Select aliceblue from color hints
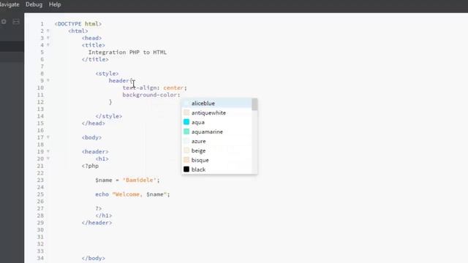 click(x=217, y=103)
